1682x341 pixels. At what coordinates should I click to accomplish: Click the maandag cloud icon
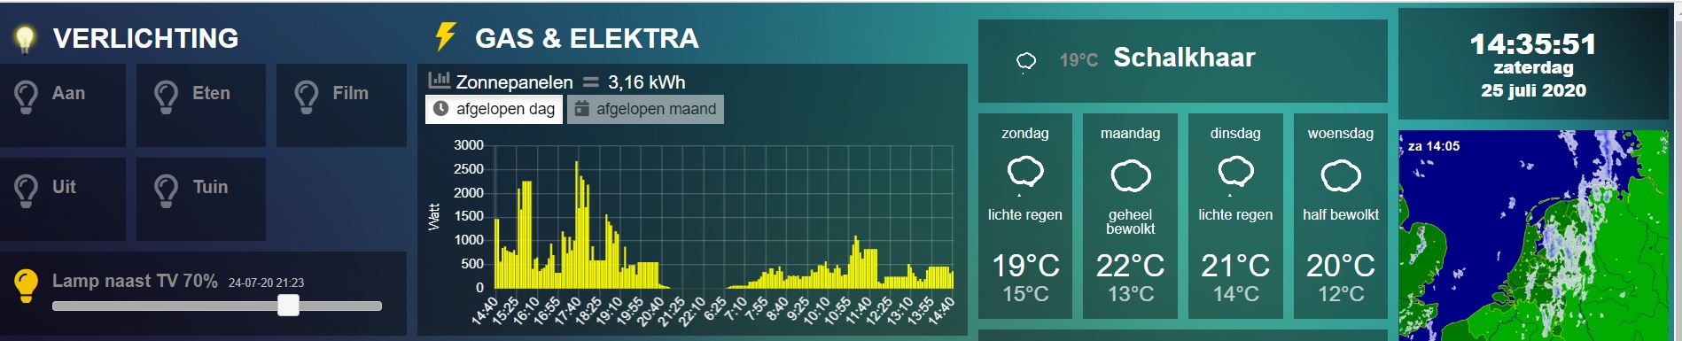point(1131,175)
